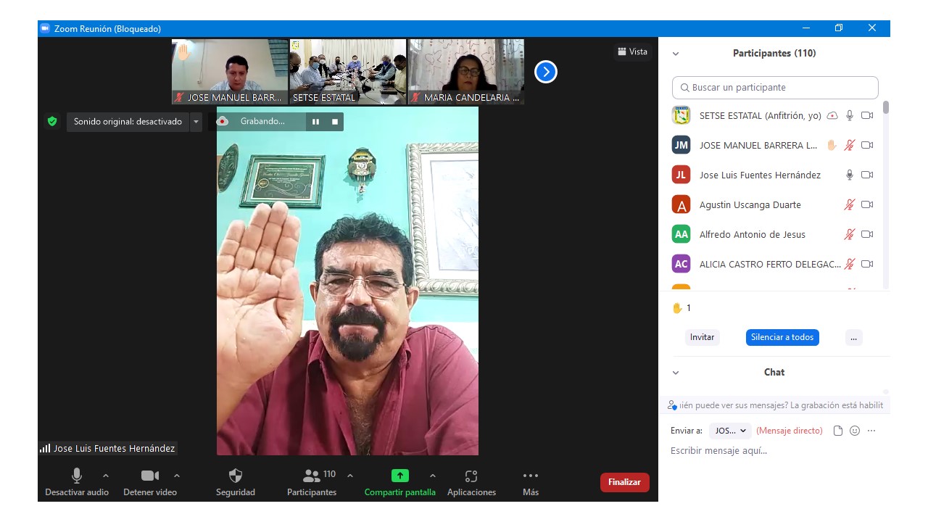Image resolution: width=928 pixels, height=522 pixels.
Task: Click the avatar of Agustin Uscanga Duarte
Action: tap(681, 204)
